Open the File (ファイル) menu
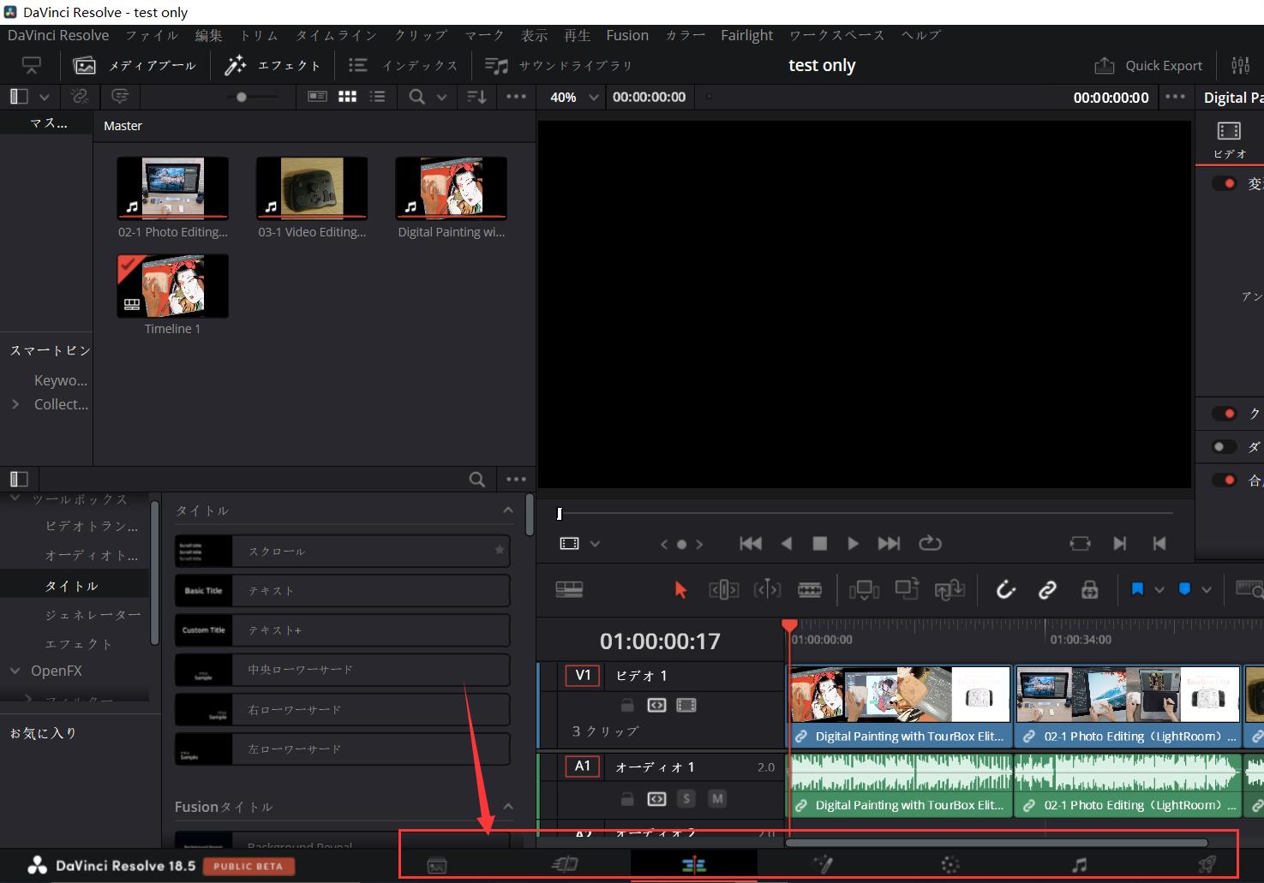1264x883 pixels. pos(152,35)
